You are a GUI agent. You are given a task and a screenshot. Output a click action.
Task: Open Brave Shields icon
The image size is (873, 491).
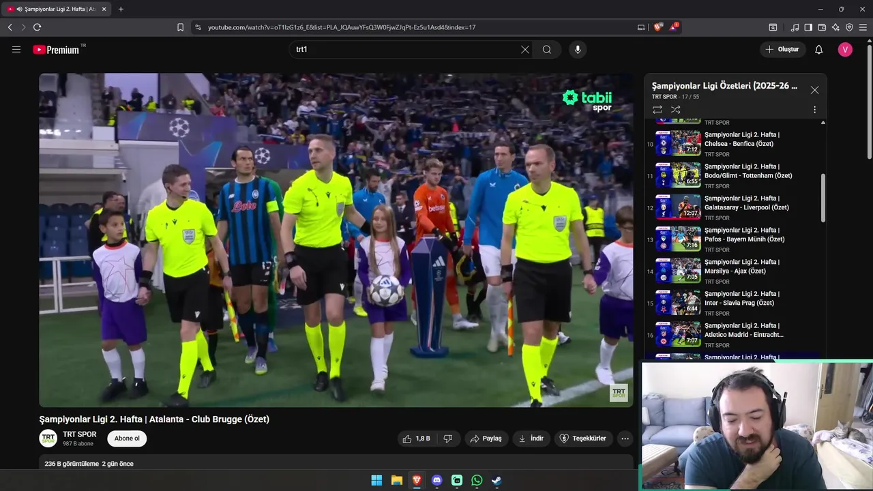pyautogui.click(x=657, y=27)
